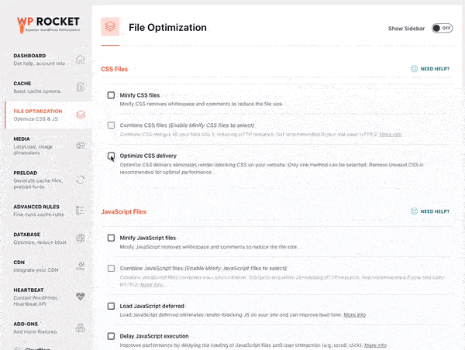Click the Cache document icon in sidebar
The image size is (465, 350).
click(81, 87)
